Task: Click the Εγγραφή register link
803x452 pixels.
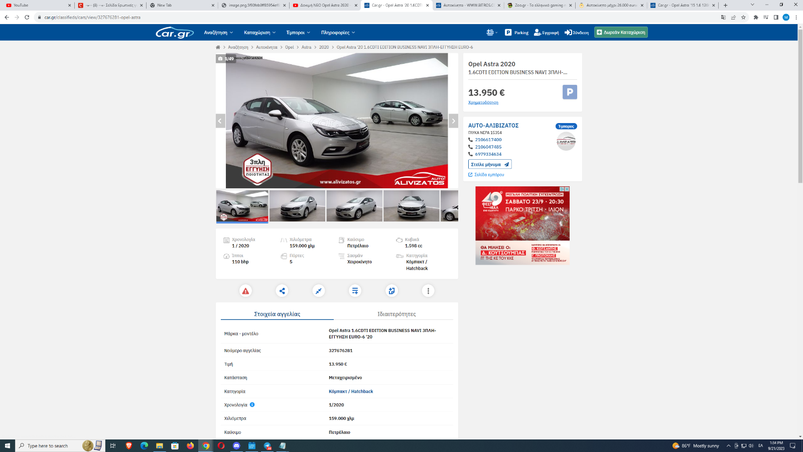Action: [547, 33]
